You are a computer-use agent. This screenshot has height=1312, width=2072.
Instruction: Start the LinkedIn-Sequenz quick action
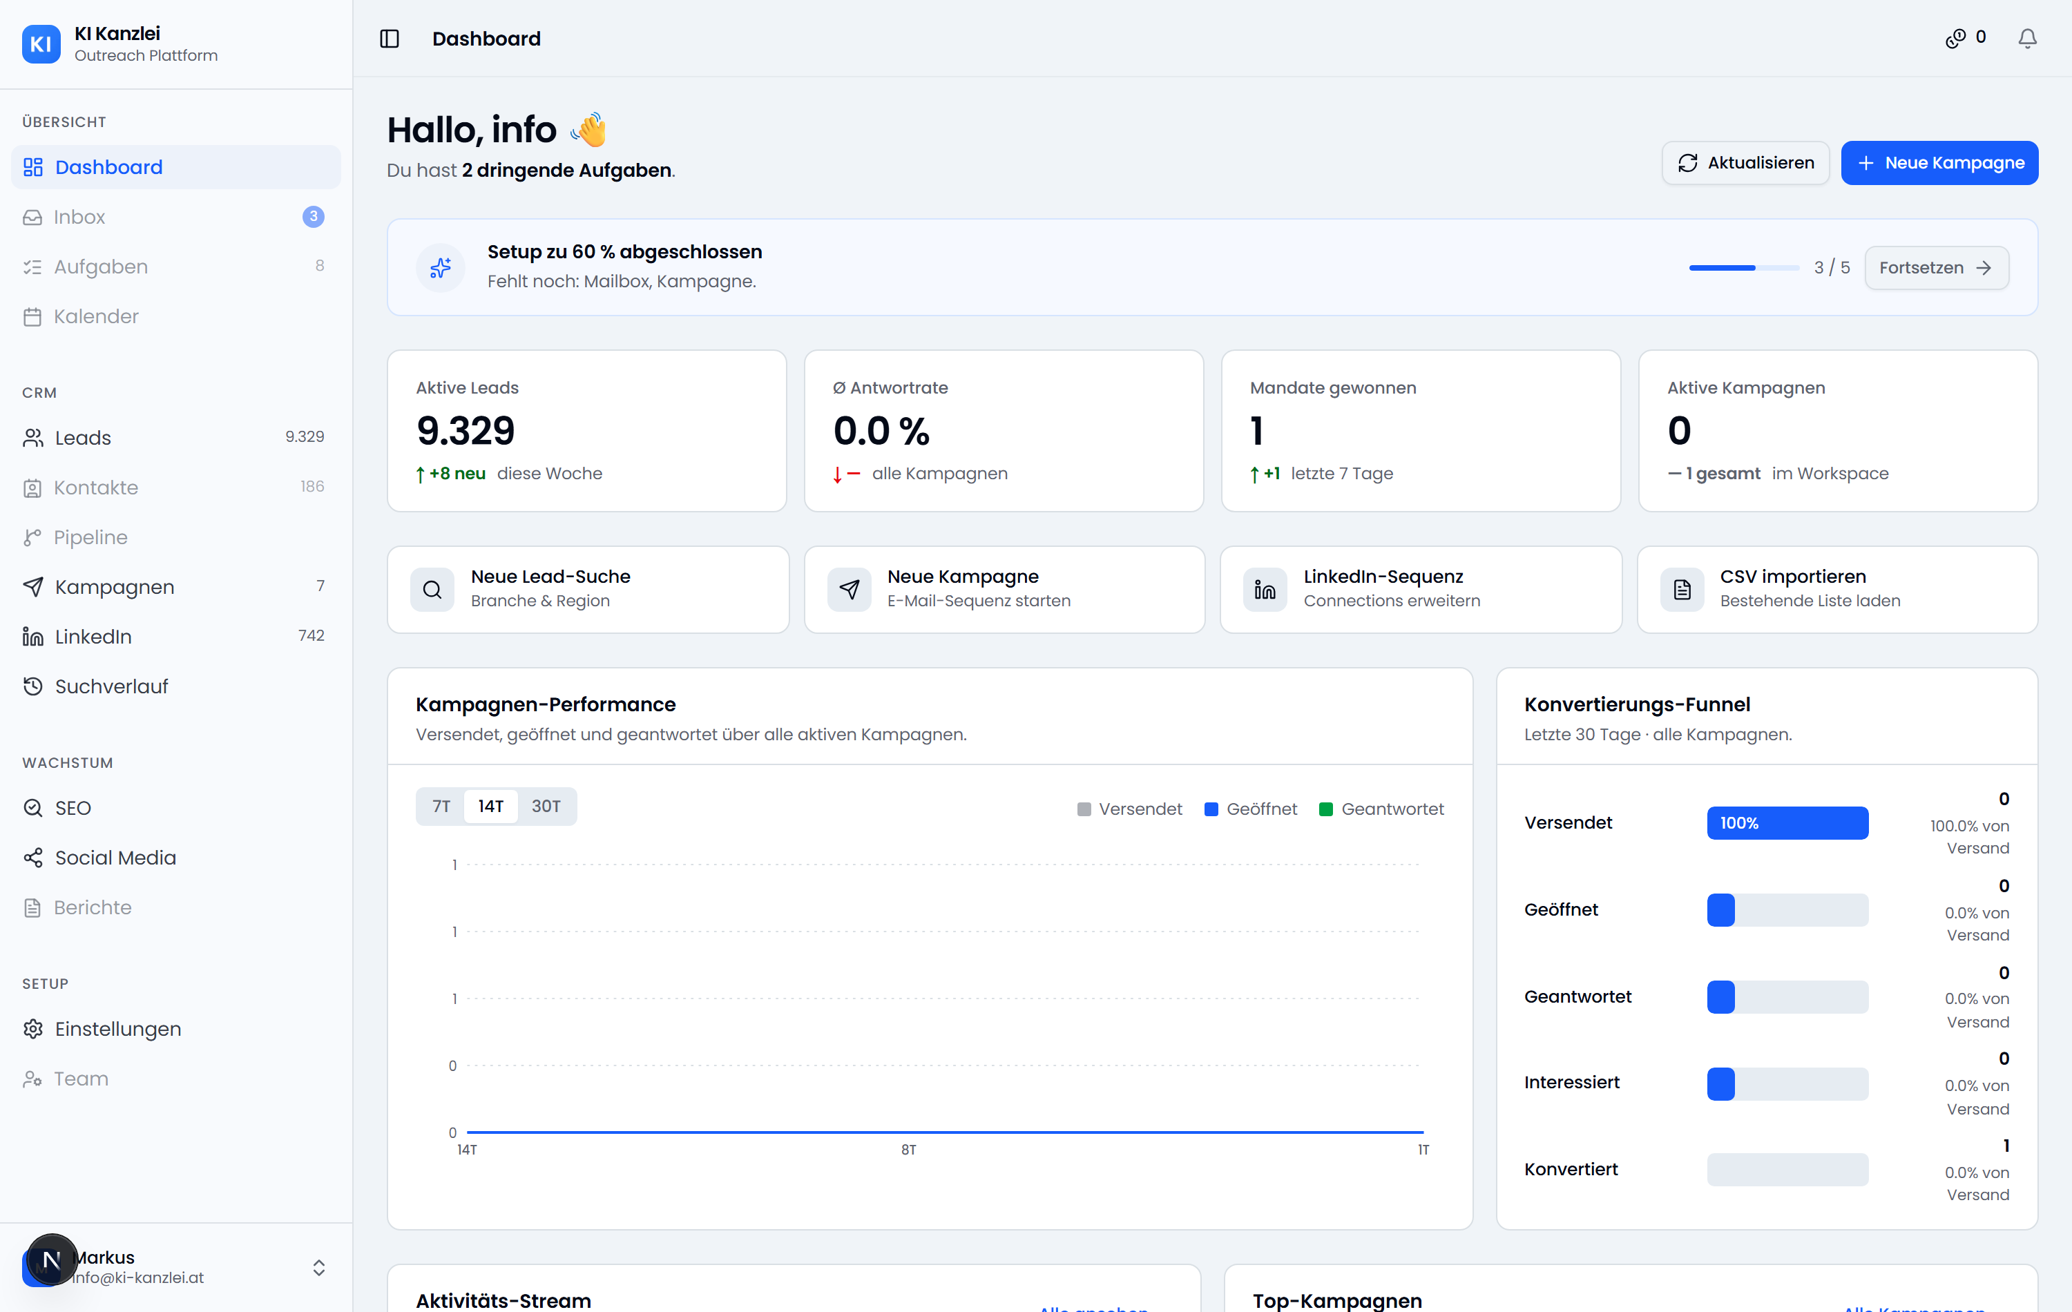(x=1421, y=589)
